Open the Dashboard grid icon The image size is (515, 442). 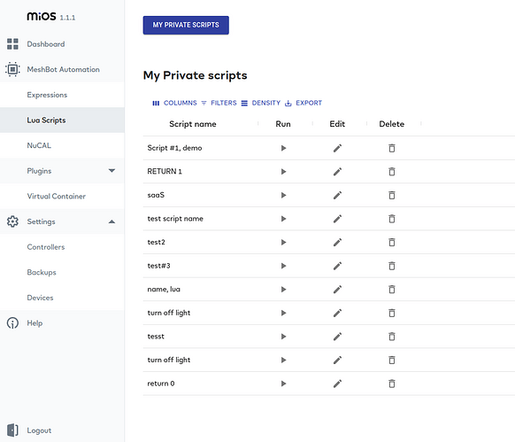12,44
